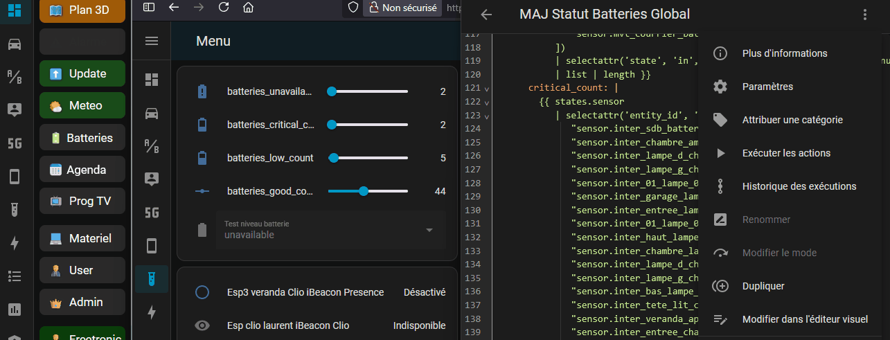Toggle the Esp3 veranda Clio iBeacon Presence entity

coord(202,292)
